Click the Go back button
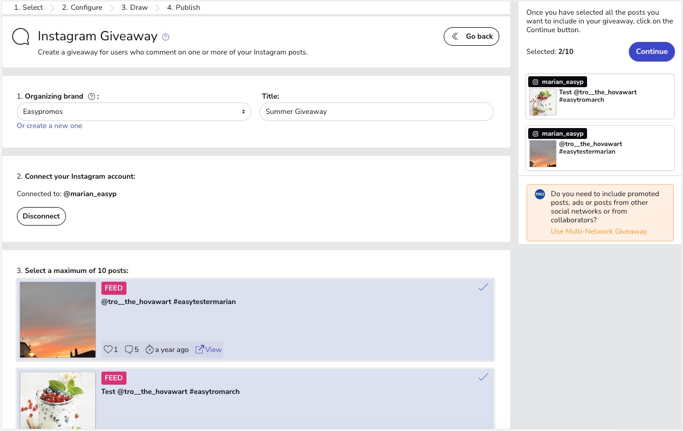This screenshot has height=431, width=683. (x=472, y=37)
